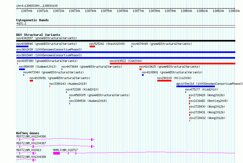Click the blue dgv1030e214 bar
The height and width of the screenshot is (163, 243).
pyautogui.click(x=195, y=86)
